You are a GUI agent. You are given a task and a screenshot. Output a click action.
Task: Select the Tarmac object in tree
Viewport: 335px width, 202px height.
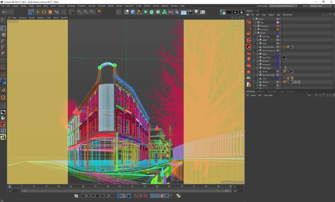pyautogui.click(x=265, y=82)
